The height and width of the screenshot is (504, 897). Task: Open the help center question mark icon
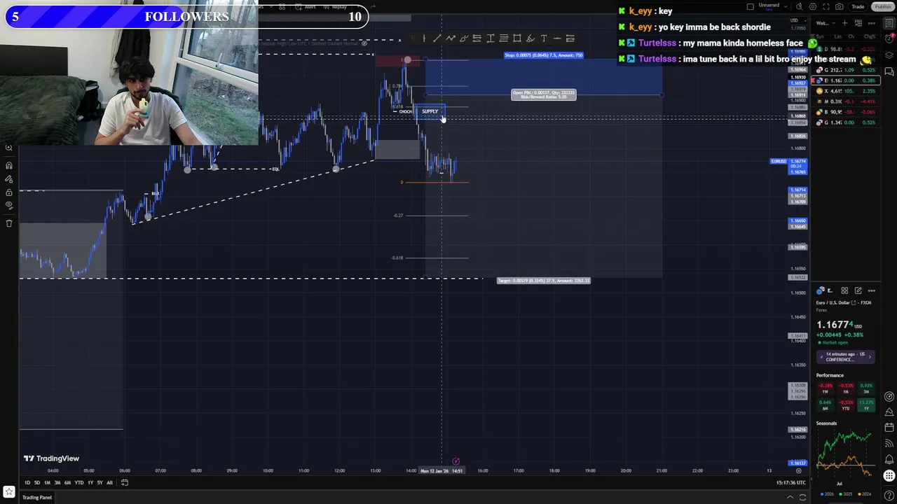coord(889,496)
